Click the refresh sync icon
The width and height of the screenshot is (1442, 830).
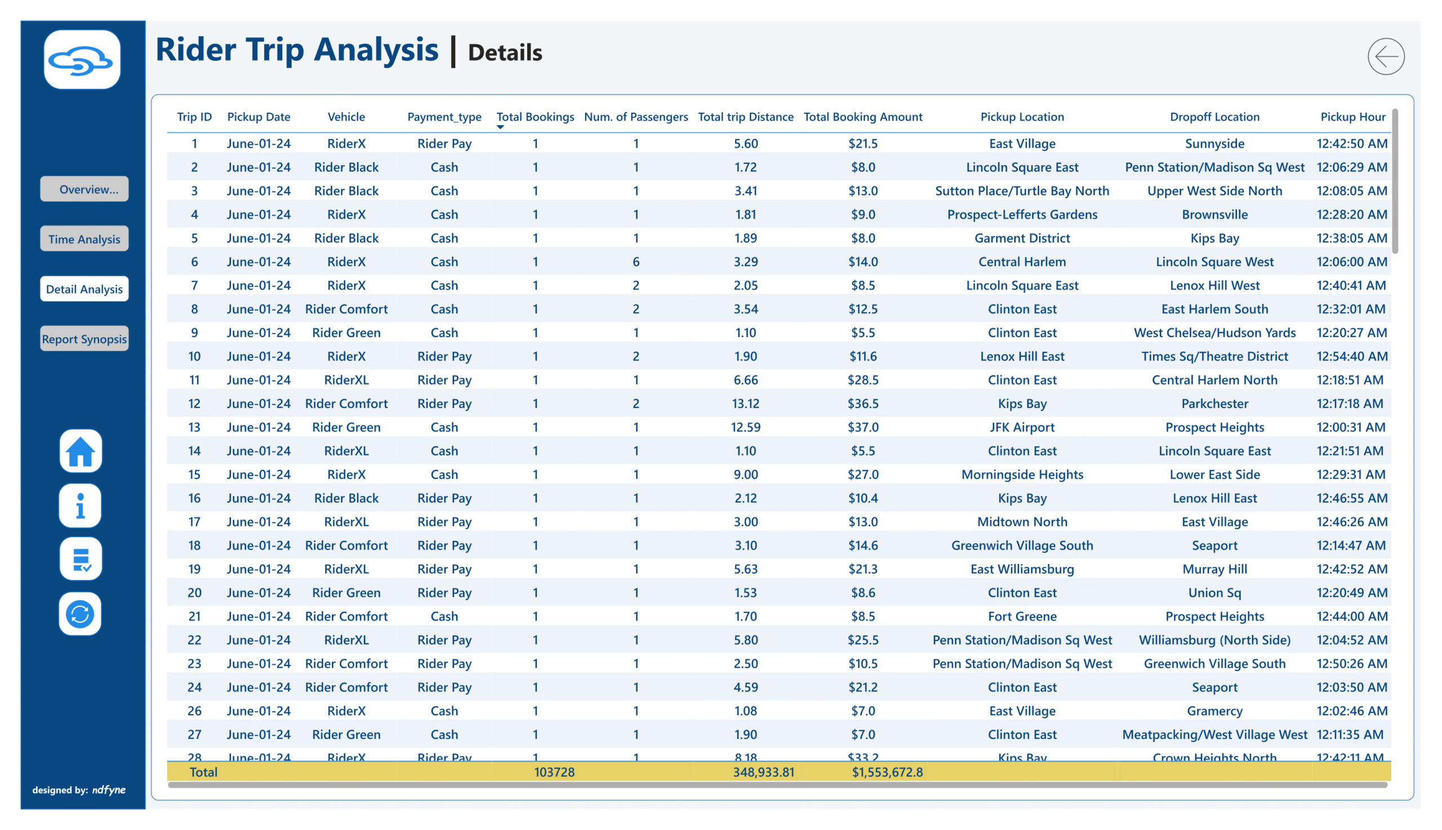pos(81,614)
